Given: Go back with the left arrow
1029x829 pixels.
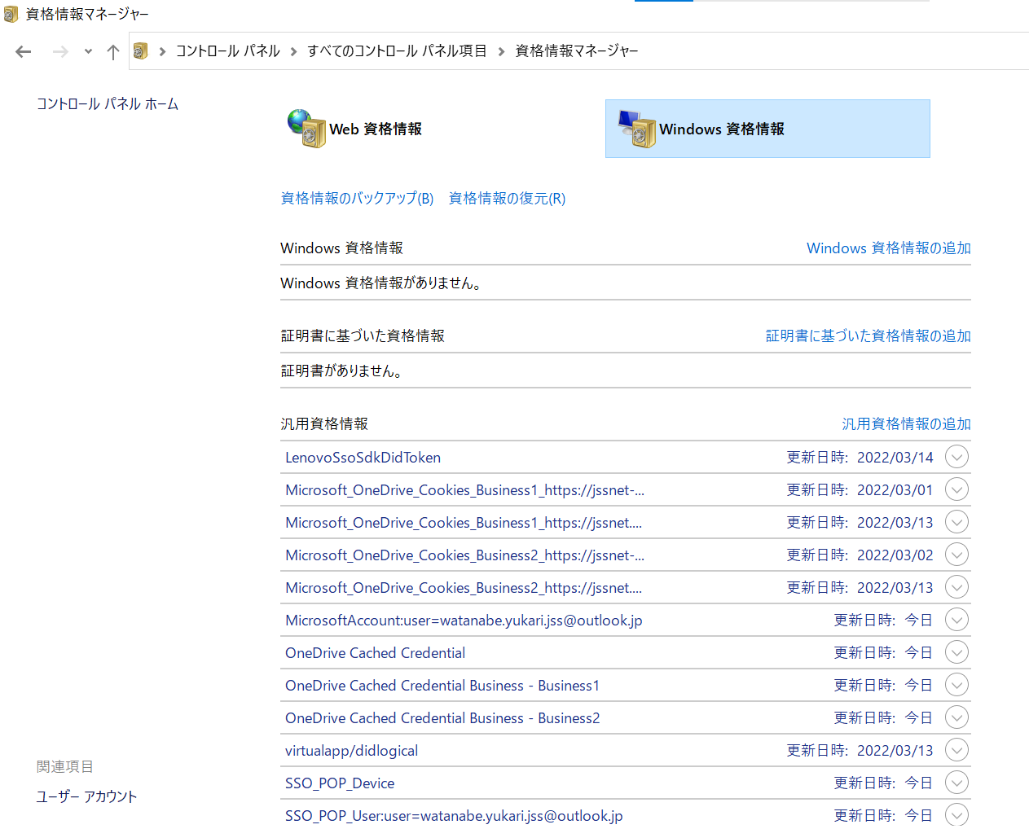Looking at the screenshot, I should (24, 52).
